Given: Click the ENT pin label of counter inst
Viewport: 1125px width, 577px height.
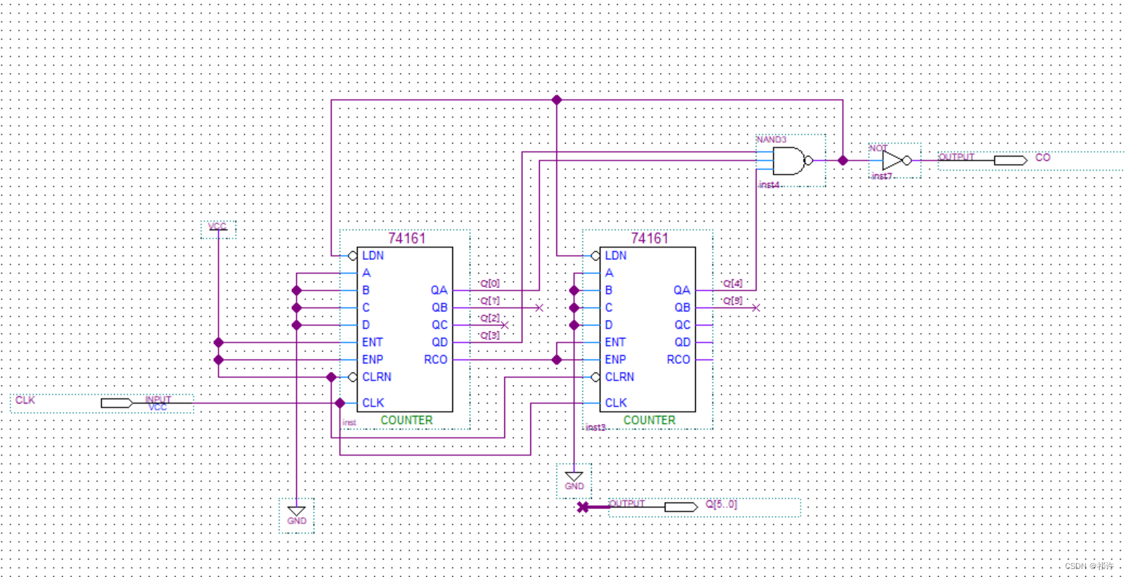Looking at the screenshot, I should 373,342.
